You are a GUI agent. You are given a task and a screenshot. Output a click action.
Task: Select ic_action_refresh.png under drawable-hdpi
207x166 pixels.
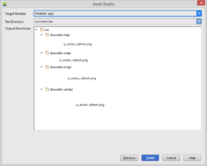(x=78, y=44)
